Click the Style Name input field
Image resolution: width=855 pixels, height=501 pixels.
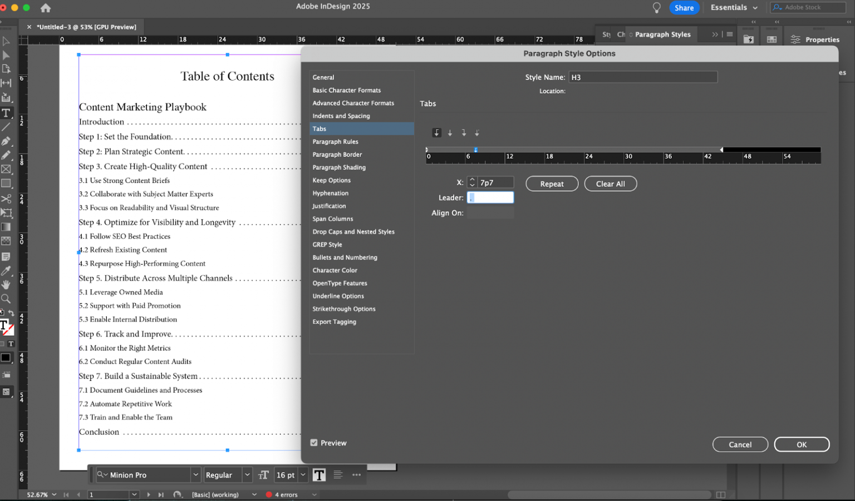tap(643, 77)
